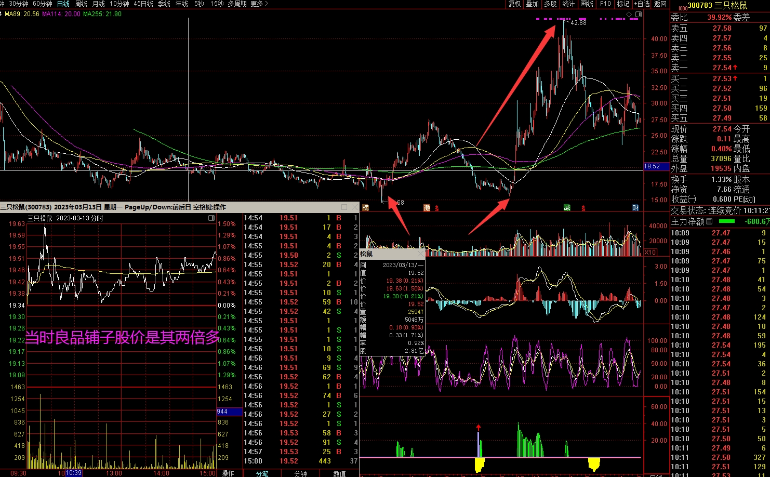Click the 榜 marker icon on chart

[x=365, y=208]
